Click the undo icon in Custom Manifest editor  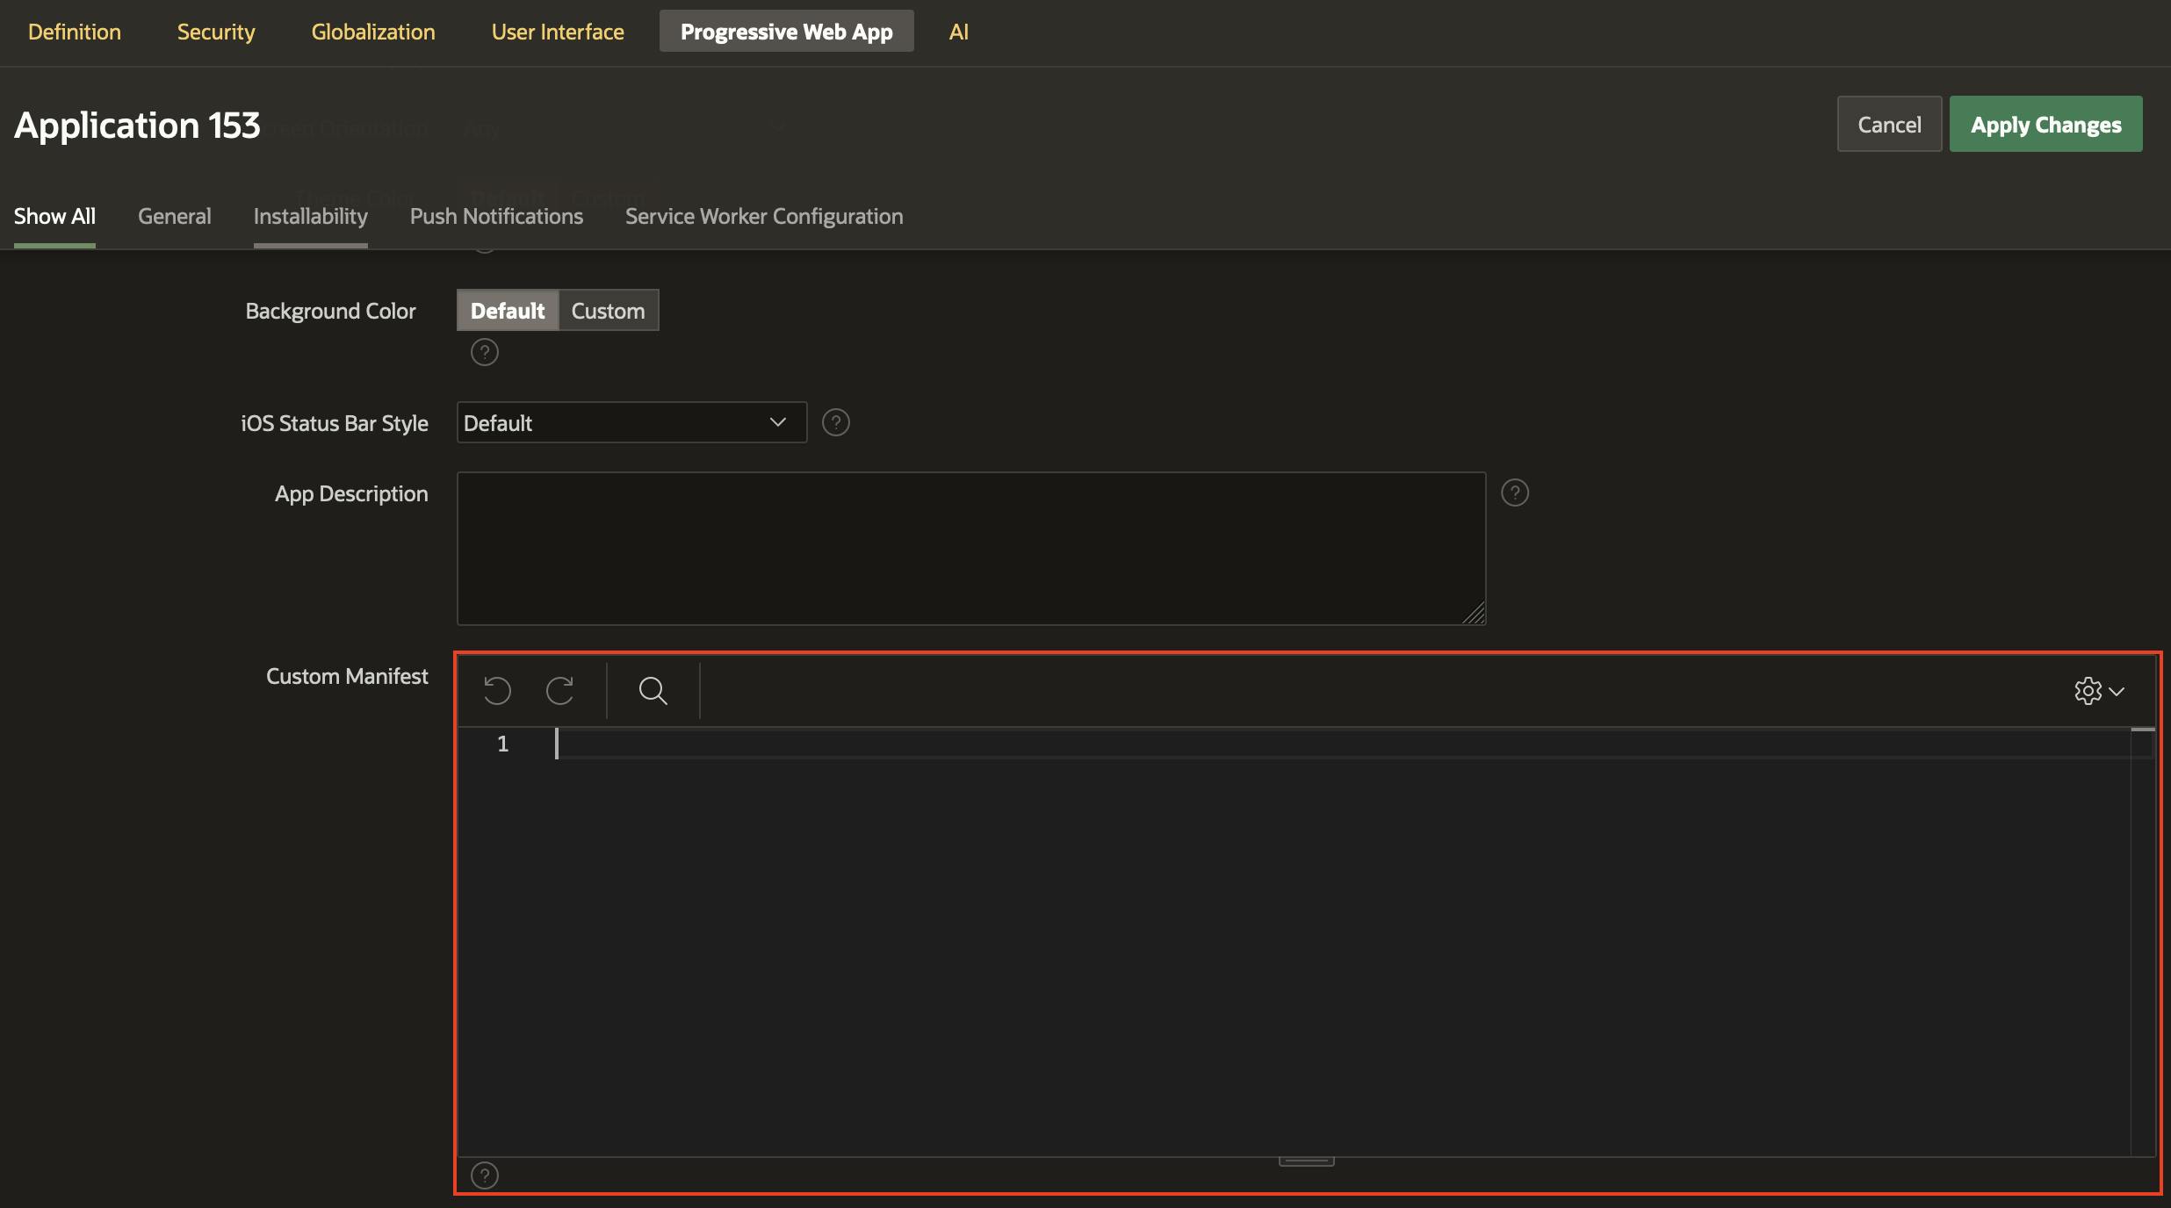495,689
